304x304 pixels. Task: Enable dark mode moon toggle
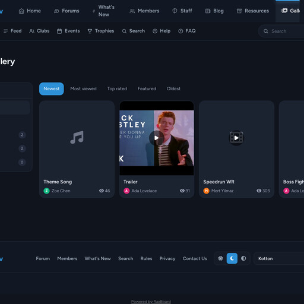point(232,258)
